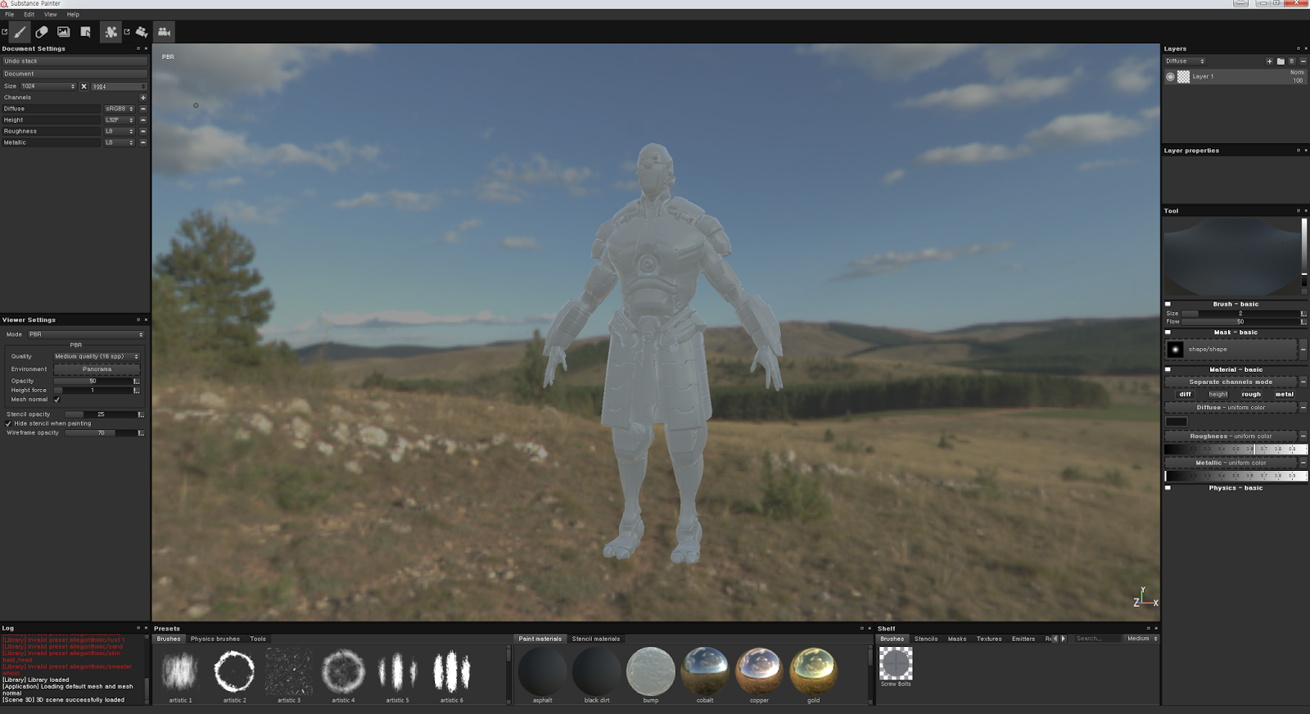Select the image projection tool

[64, 32]
